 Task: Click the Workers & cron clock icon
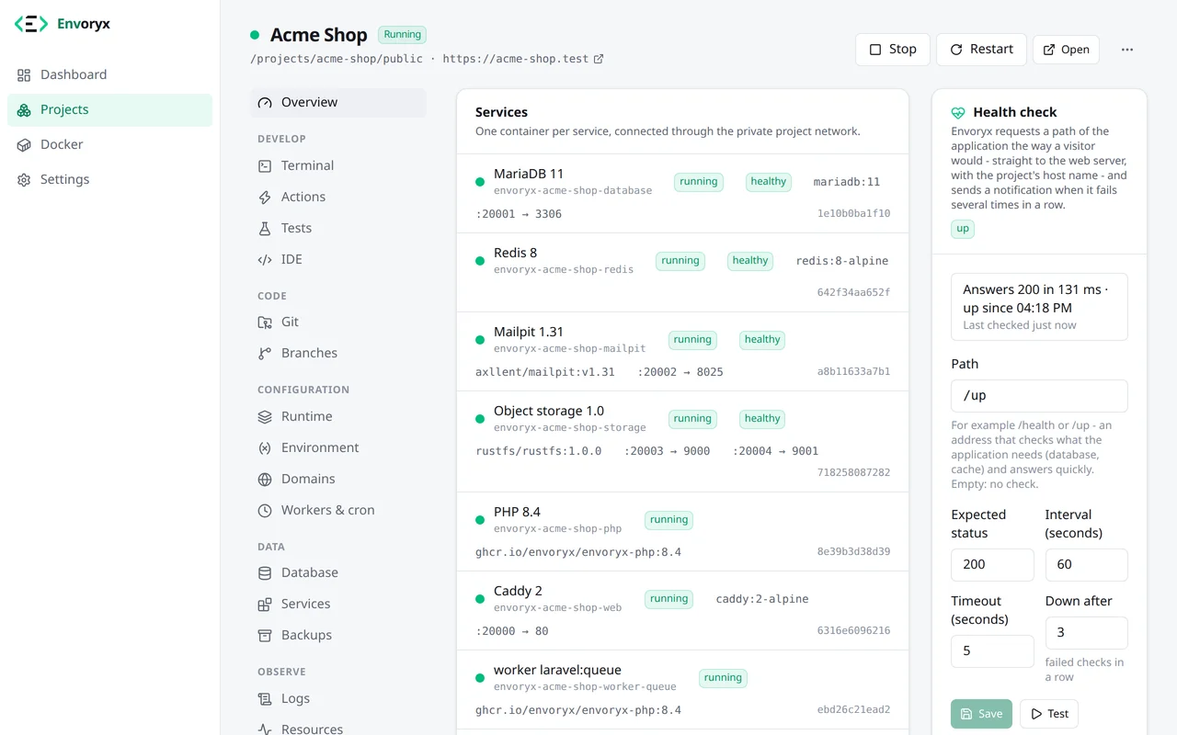[x=265, y=511]
